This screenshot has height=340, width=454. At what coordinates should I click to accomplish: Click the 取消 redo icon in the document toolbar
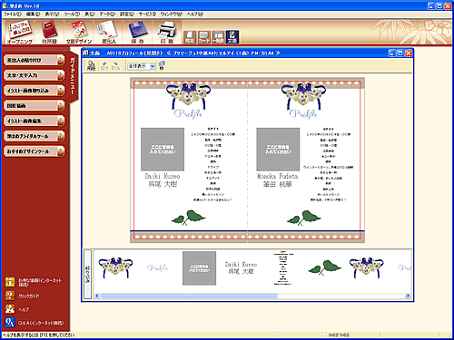115,65
